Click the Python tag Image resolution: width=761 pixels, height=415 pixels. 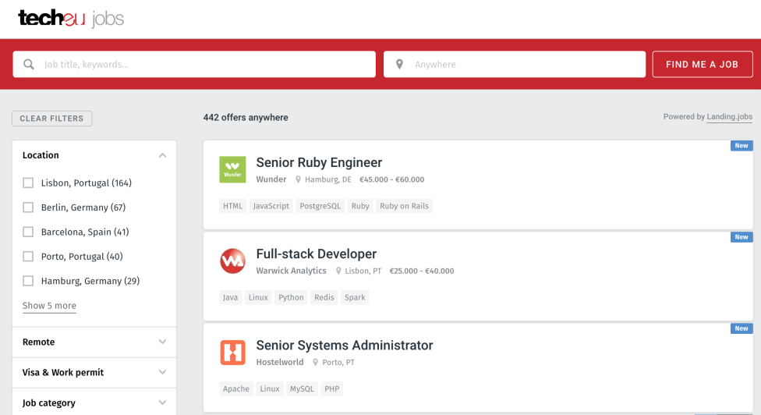click(291, 297)
